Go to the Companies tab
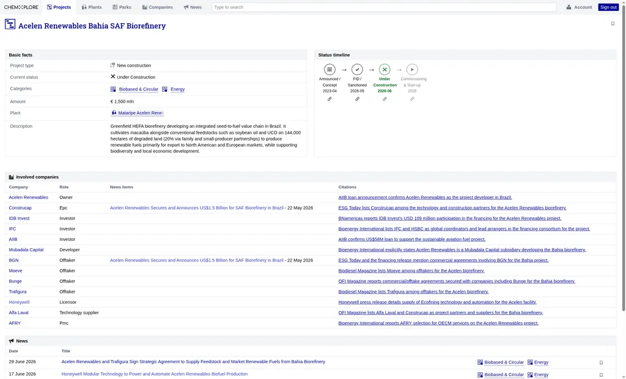626x379 pixels. pyautogui.click(x=157, y=7)
